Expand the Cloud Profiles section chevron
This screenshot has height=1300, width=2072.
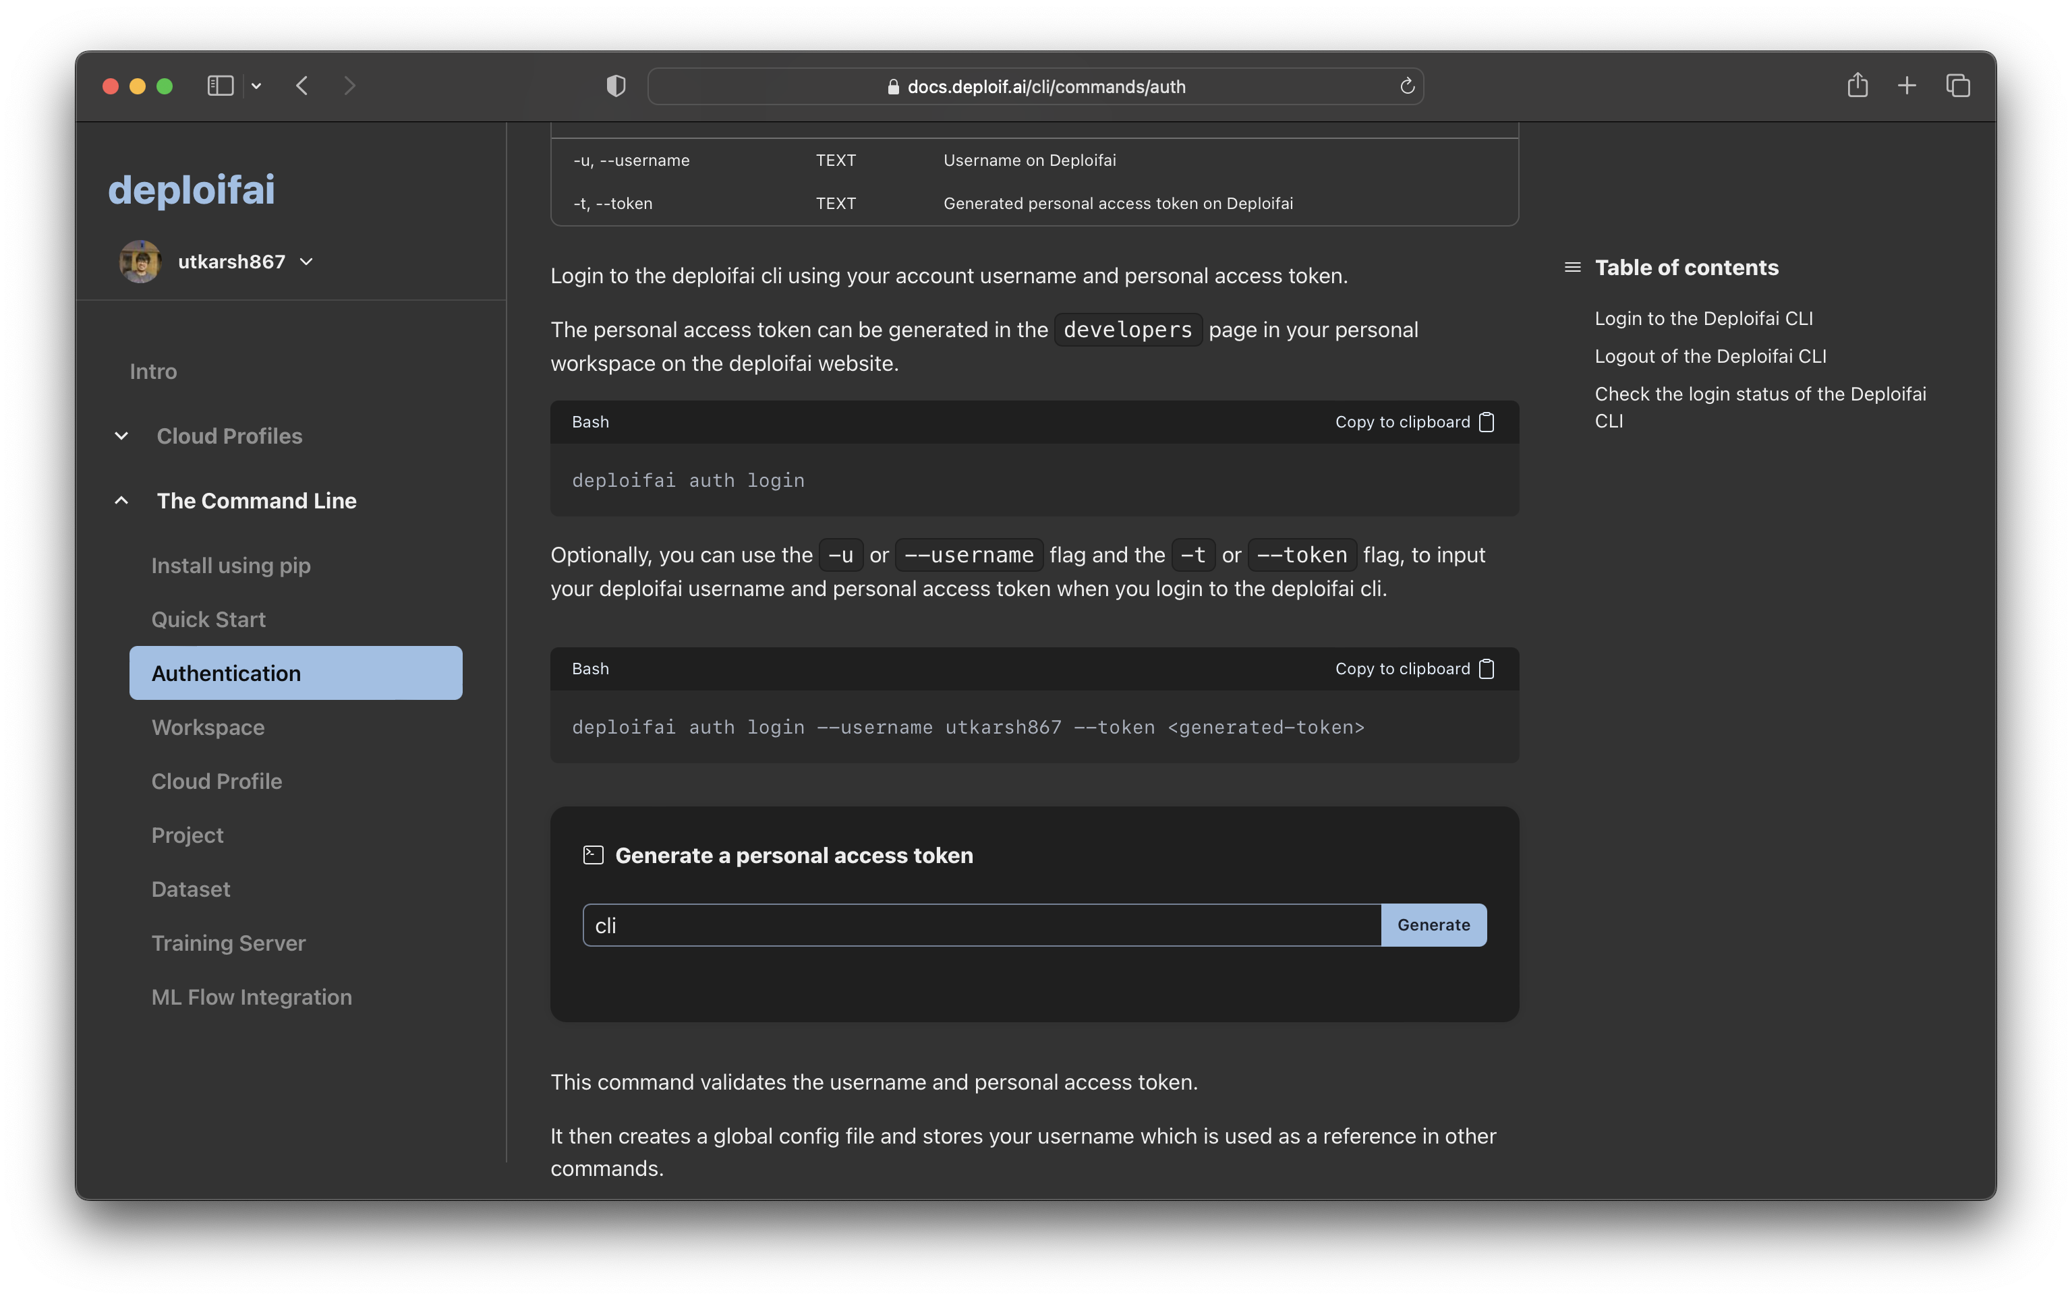pos(121,436)
